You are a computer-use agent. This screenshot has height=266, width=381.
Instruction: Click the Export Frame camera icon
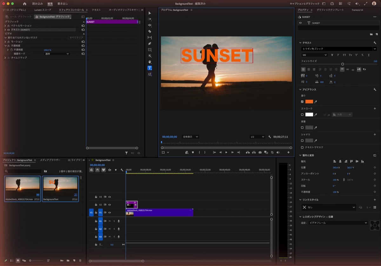tap(260, 153)
